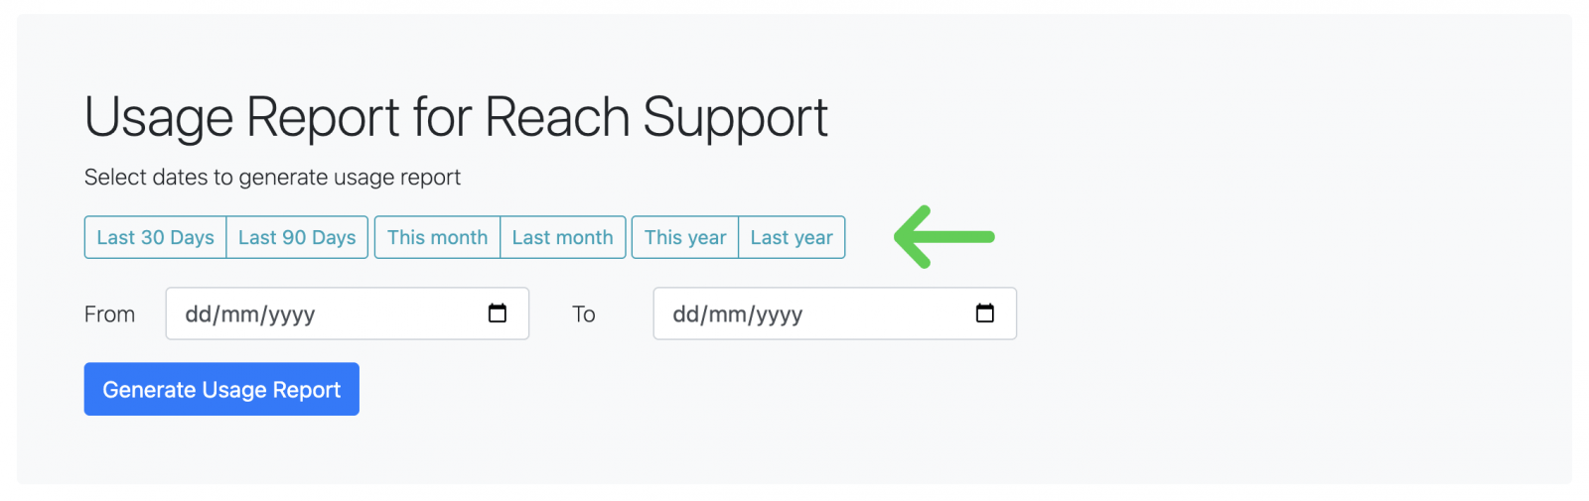Click the green arrow pointing at presets
This screenshot has width=1589, height=501.
pyautogui.click(x=943, y=237)
